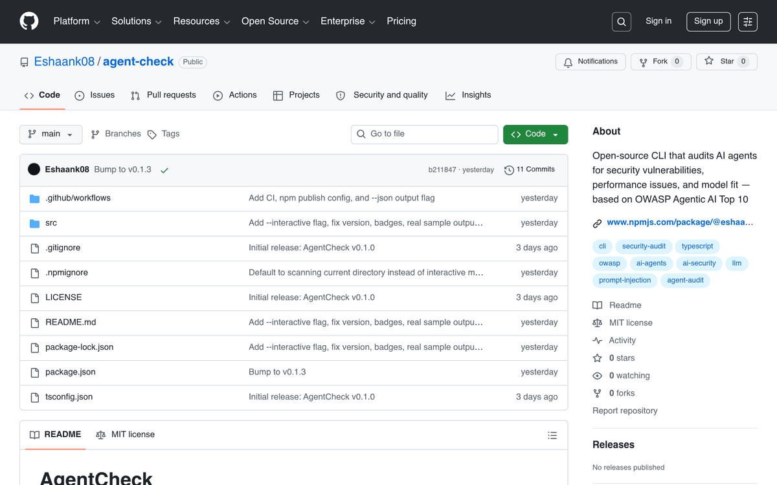The image size is (777, 485).
Task: Click the Readme book icon in About
Action: (598, 305)
